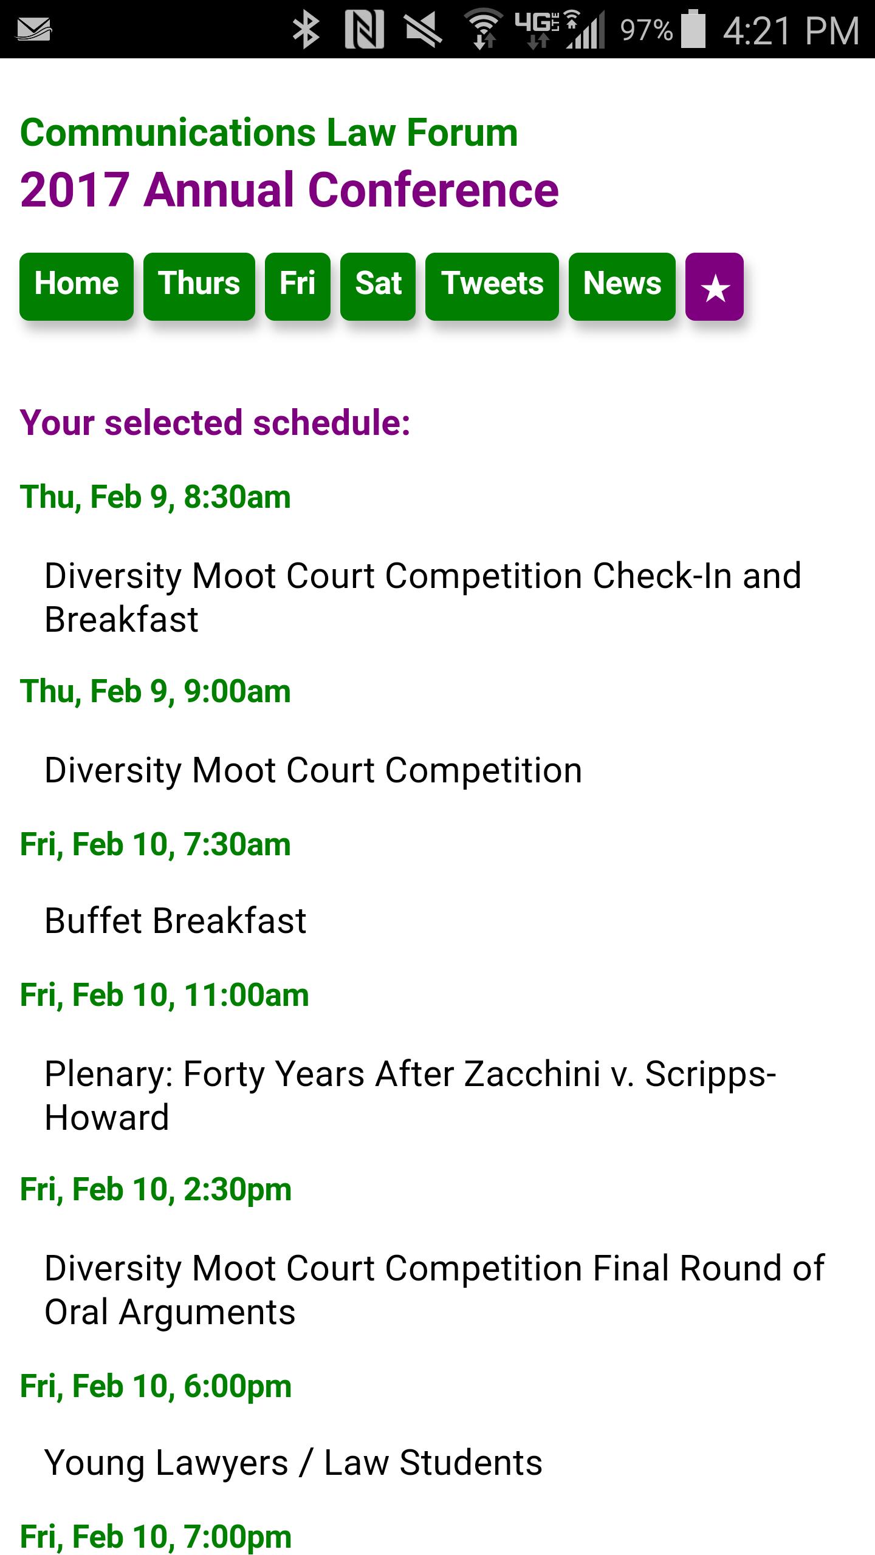Switch to the Thurs schedule tab
This screenshot has width=875, height=1555.
pyautogui.click(x=199, y=286)
